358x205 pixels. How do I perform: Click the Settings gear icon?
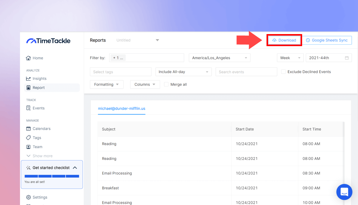tap(28, 197)
